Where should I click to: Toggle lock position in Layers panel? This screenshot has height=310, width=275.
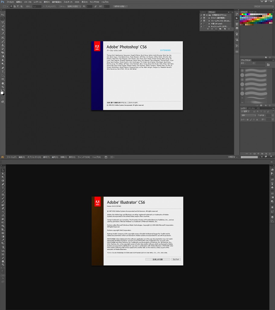[x=254, y=120]
